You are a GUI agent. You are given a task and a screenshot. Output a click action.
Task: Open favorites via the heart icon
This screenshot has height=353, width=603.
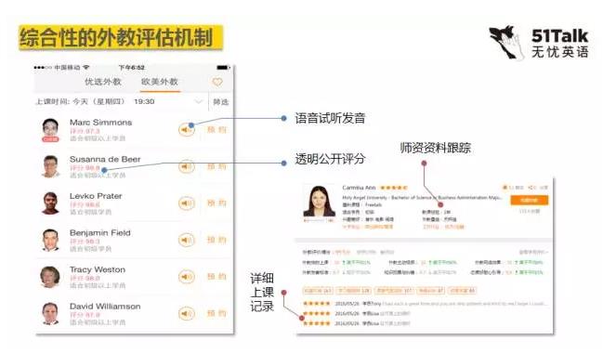pos(217,82)
